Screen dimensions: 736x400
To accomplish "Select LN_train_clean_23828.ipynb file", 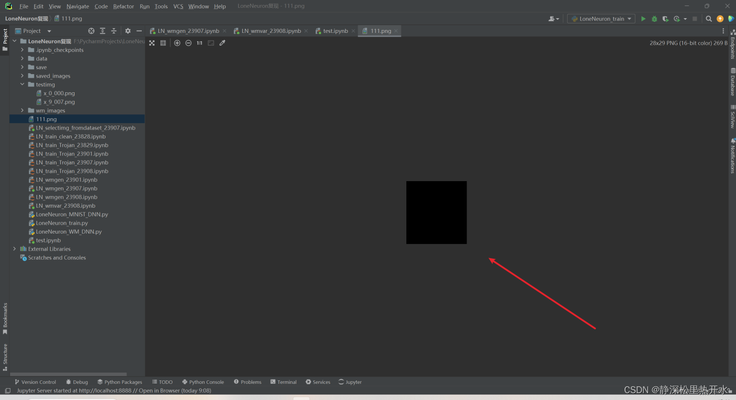I will pos(71,136).
